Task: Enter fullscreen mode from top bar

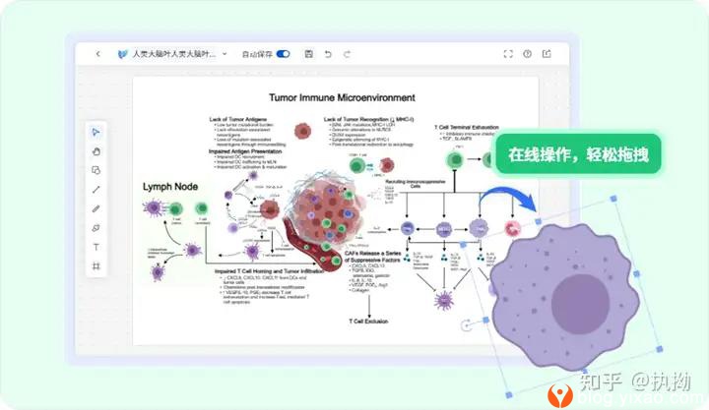Action: 508,54
